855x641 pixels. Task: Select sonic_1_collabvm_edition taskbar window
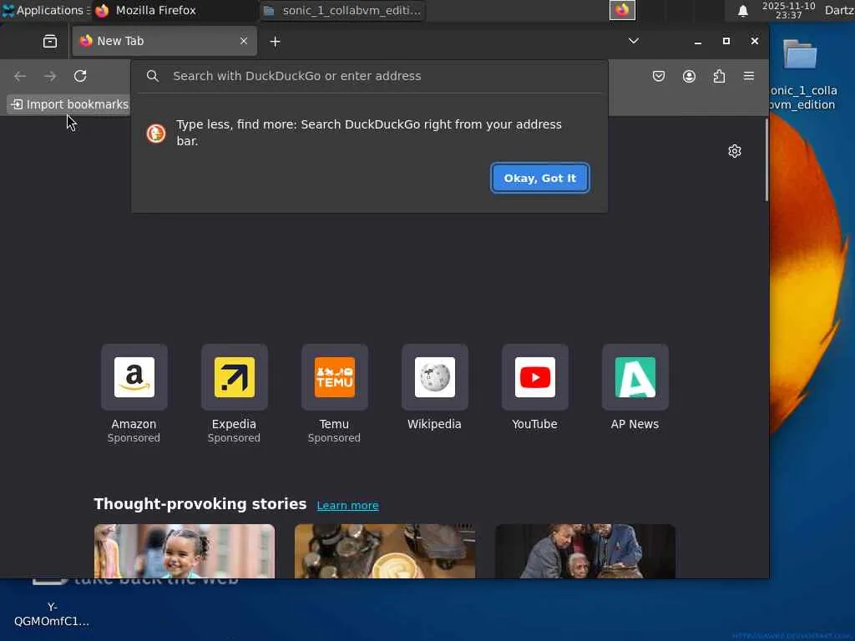342,10
